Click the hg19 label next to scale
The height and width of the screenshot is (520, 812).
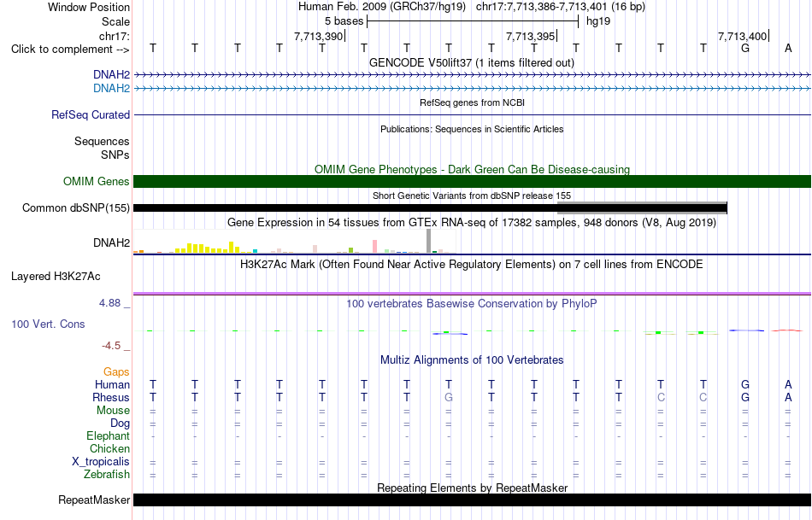click(598, 21)
